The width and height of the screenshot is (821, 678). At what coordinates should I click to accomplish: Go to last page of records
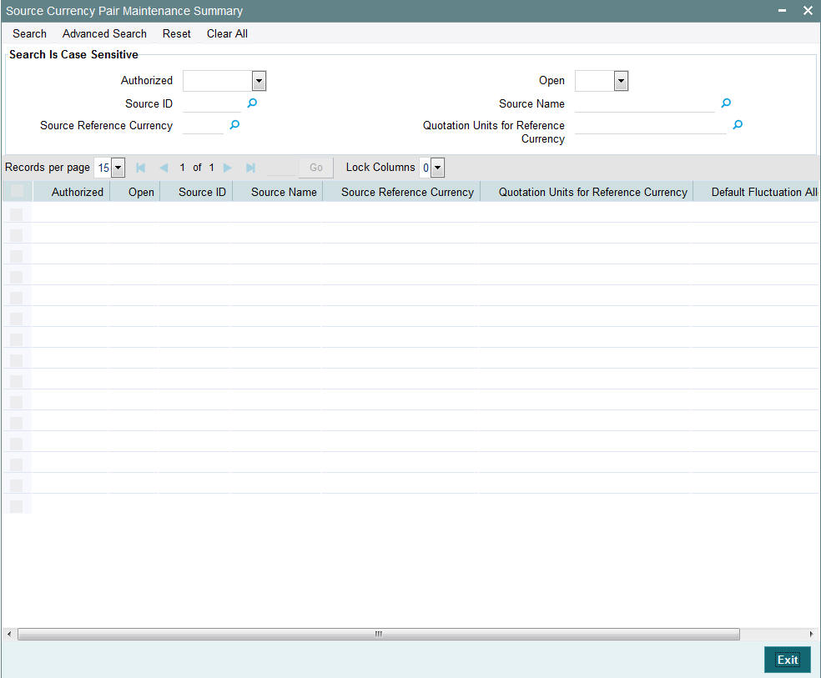click(250, 168)
